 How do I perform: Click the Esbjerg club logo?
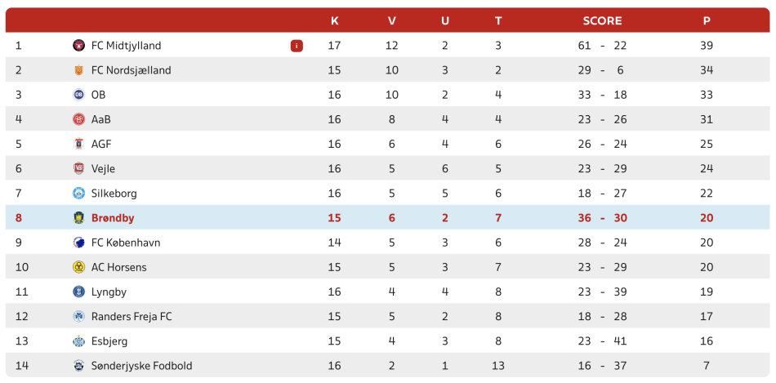pyautogui.click(x=78, y=341)
